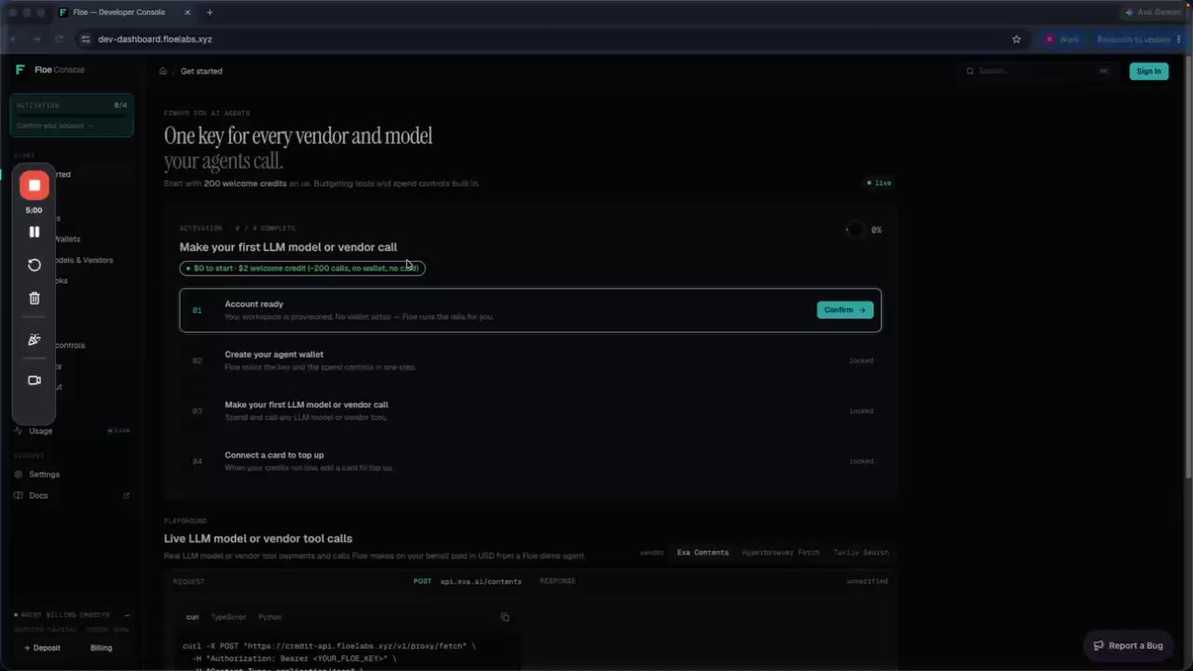Copy the curl request code snippet

click(x=505, y=617)
